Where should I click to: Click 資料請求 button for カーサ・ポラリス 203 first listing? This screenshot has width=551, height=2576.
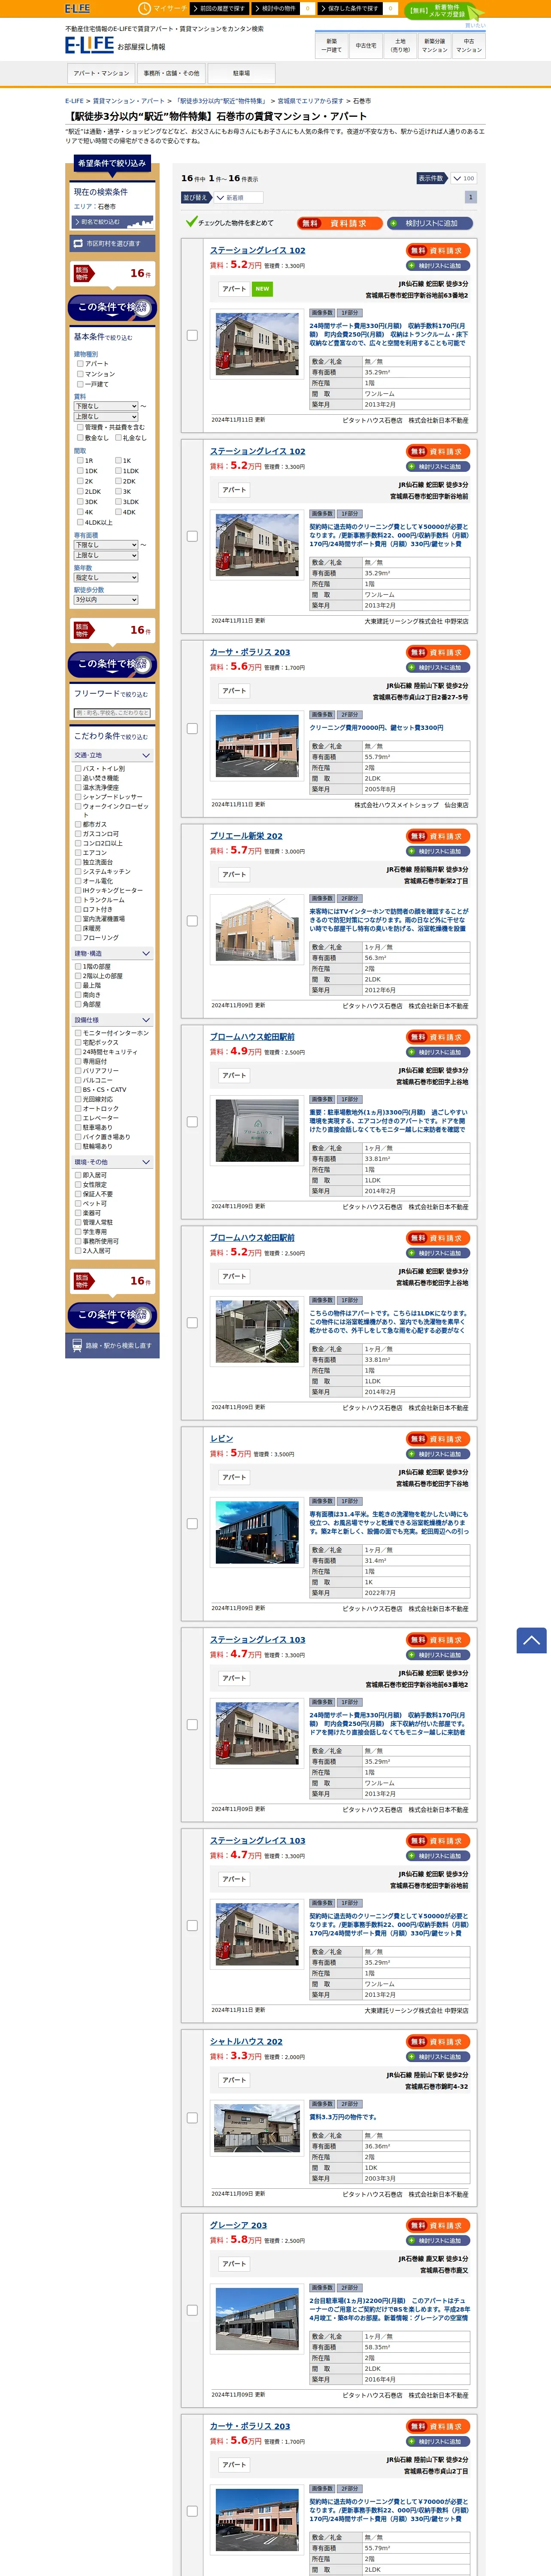click(438, 652)
